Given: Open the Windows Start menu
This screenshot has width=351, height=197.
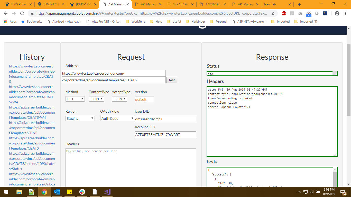Looking at the screenshot, I should [6, 192].
